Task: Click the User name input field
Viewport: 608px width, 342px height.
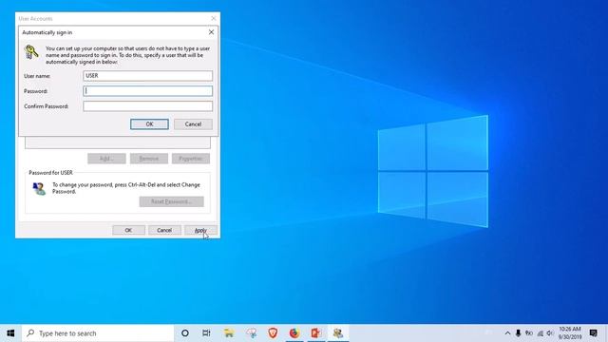Action: [148, 76]
